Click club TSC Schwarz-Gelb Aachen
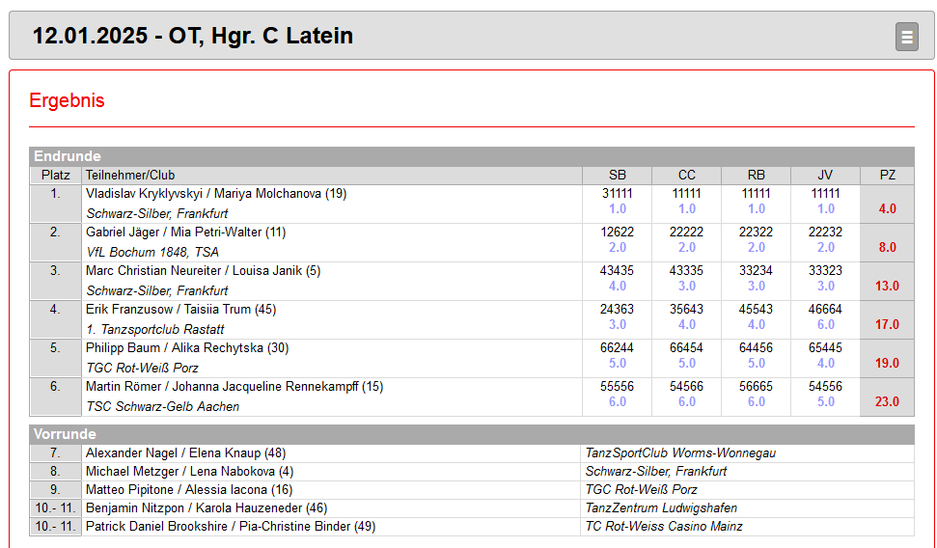This screenshot has height=548, width=937. 162,406
